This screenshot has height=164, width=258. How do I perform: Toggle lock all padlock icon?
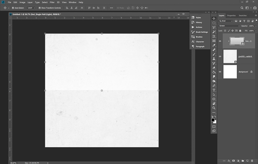point(240,31)
